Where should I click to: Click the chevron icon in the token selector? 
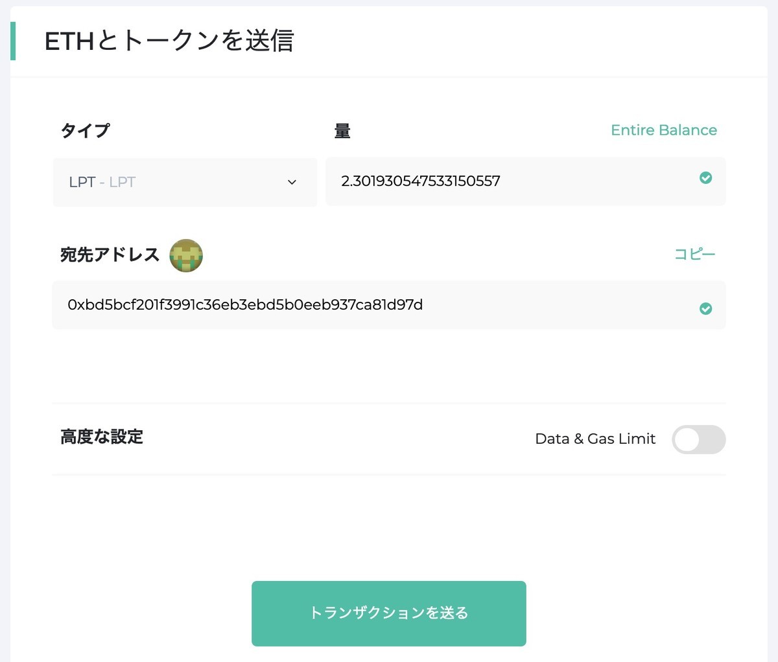pos(291,182)
